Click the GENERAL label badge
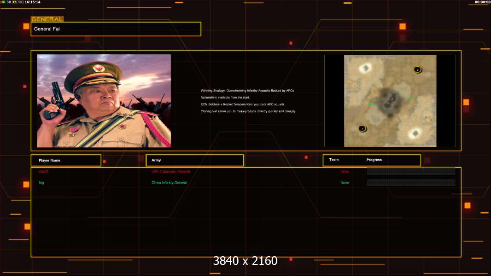The height and width of the screenshot is (276, 491). (47, 19)
